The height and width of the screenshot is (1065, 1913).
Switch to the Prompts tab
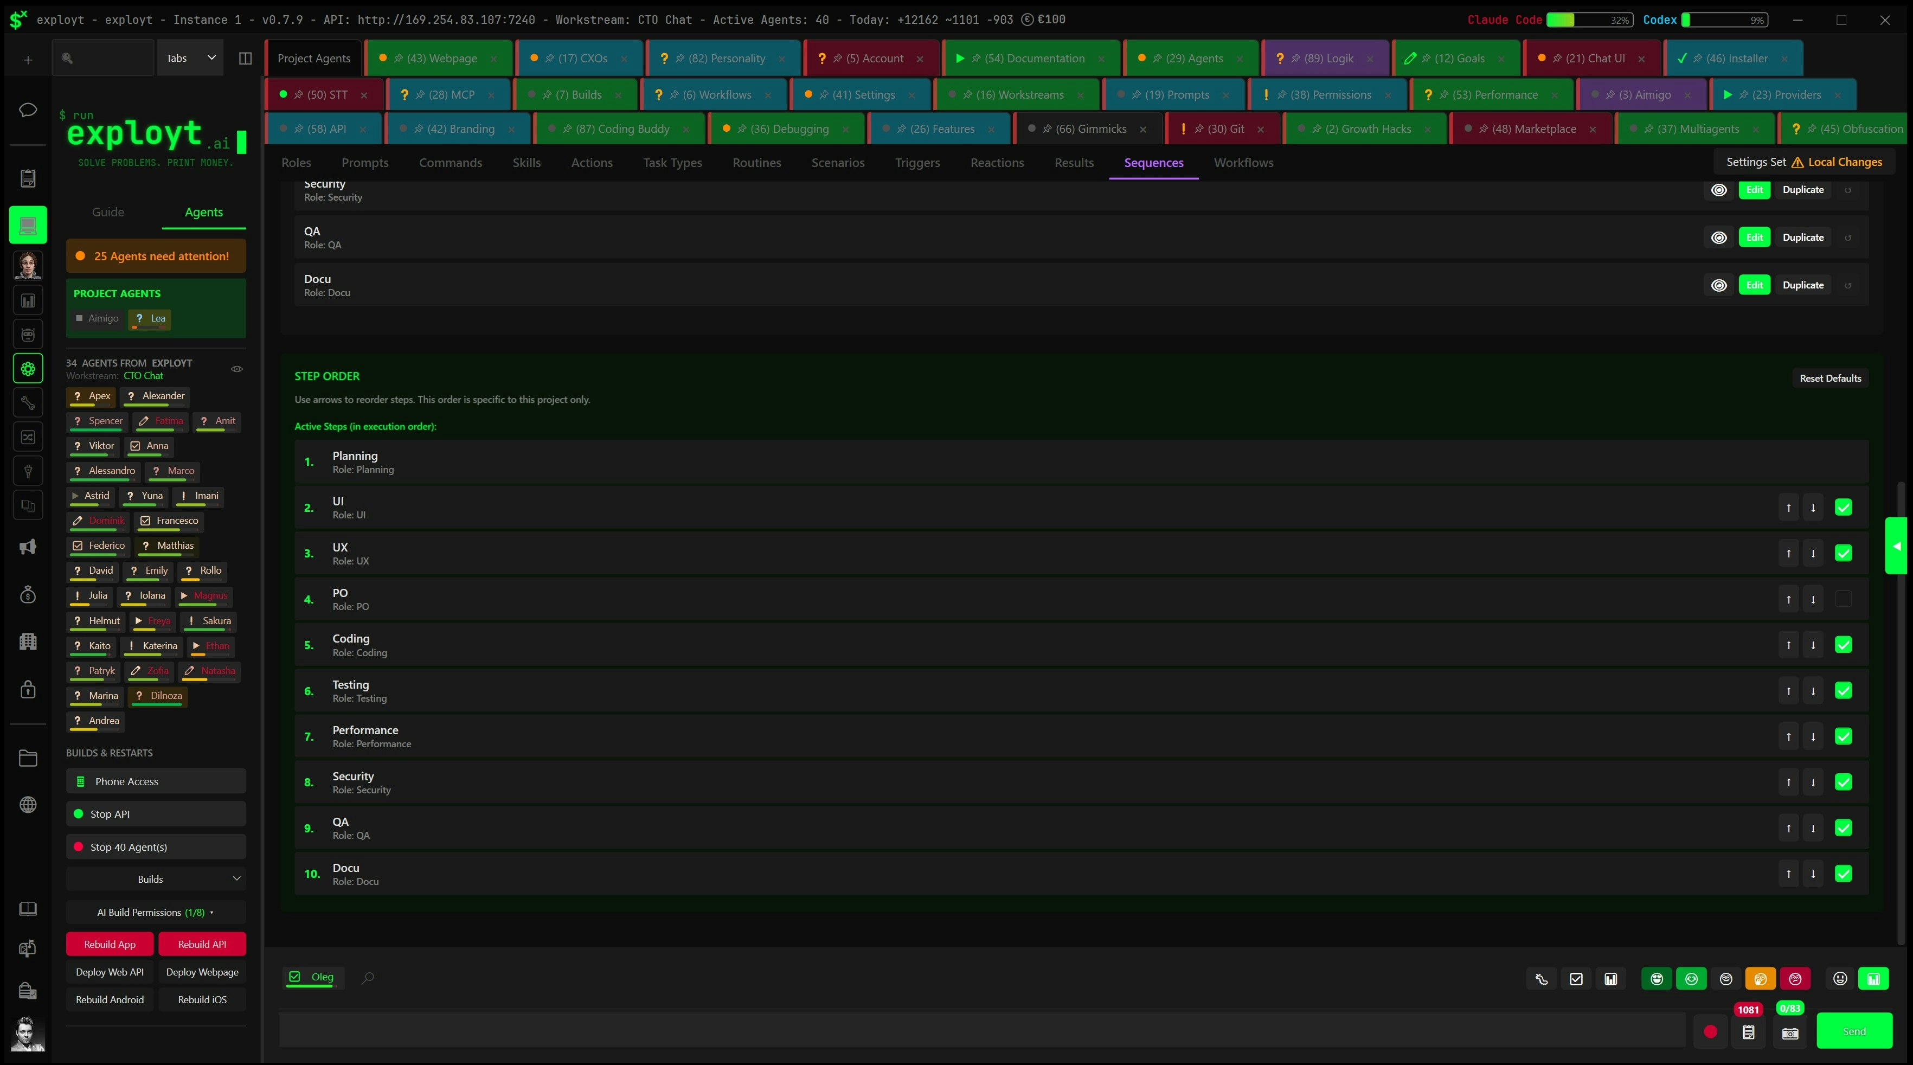(x=364, y=163)
